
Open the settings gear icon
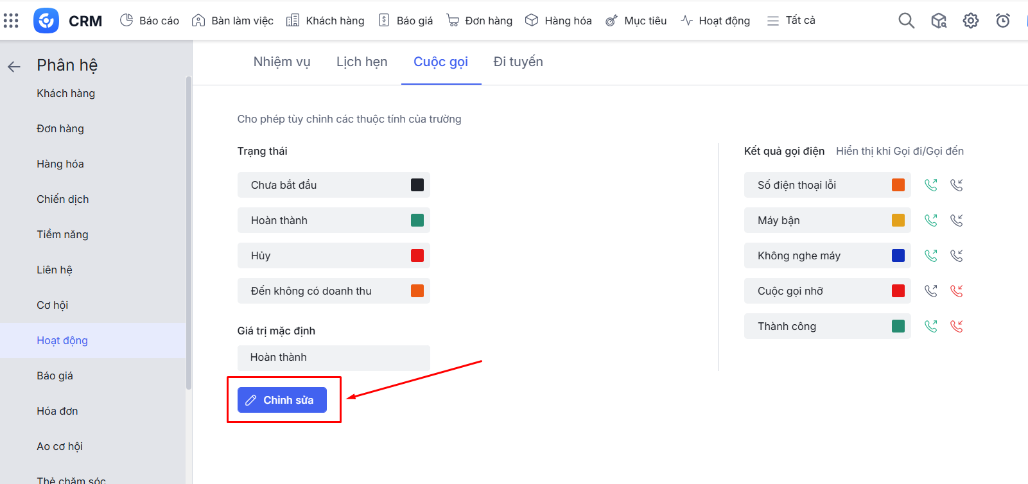tap(970, 21)
